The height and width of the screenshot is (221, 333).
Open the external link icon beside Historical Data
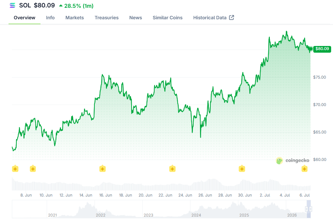point(232,17)
